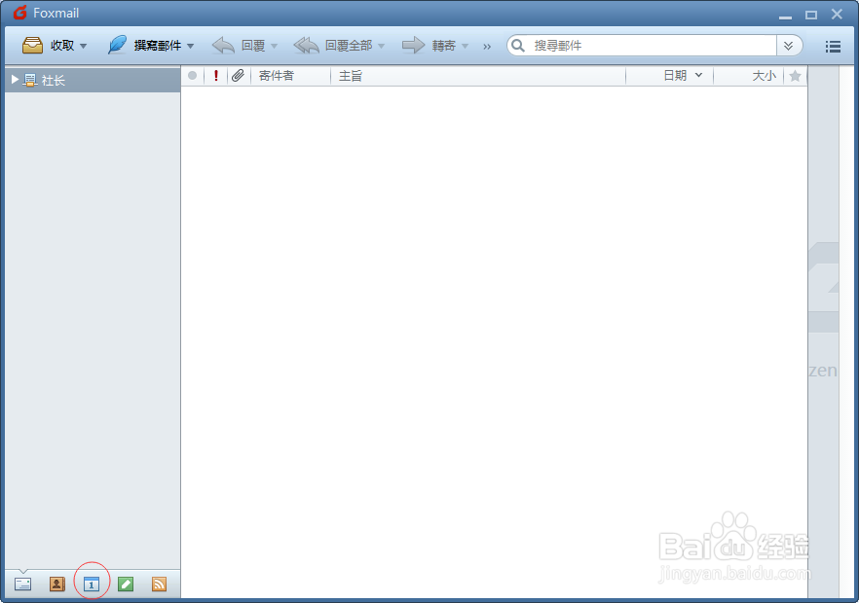The height and width of the screenshot is (603, 859).
Task: Click the 撰寫郵件 feather icon
Action: 117,45
